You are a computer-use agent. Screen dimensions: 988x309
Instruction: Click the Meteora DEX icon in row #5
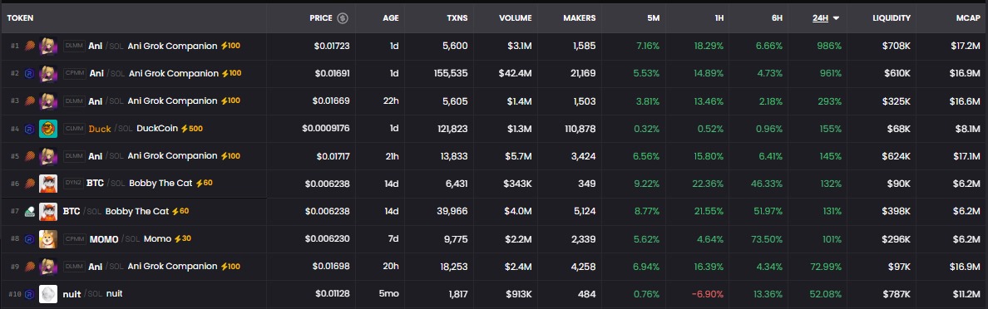pyautogui.click(x=29, y=156)
